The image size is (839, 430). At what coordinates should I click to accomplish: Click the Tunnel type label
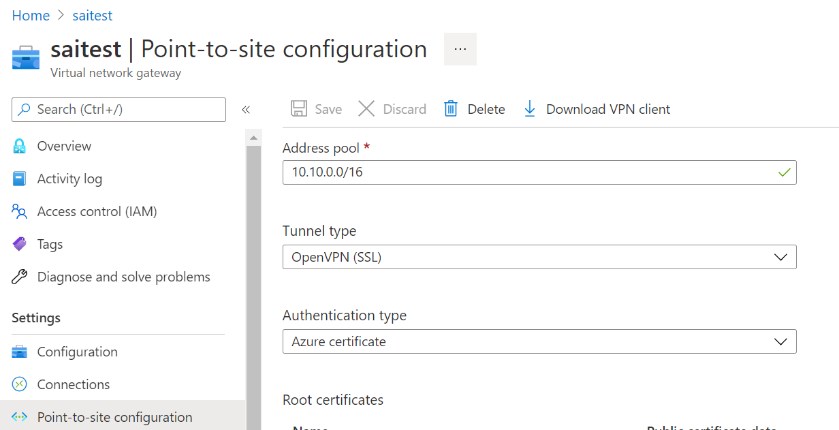click(319, 231)
